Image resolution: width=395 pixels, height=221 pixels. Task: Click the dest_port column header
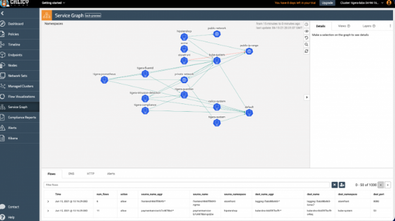coord(379,194)
